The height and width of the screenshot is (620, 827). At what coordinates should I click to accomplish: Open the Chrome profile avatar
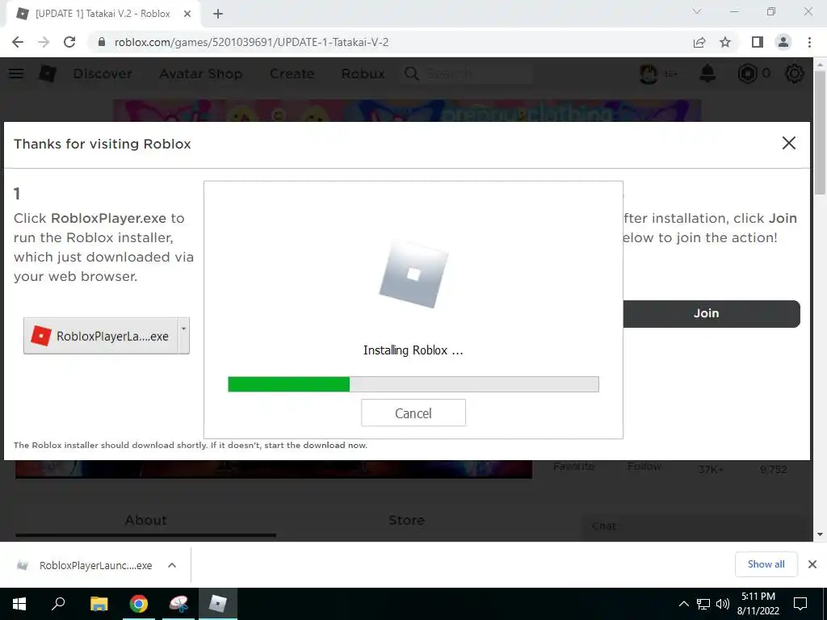(x=783, y=42)
